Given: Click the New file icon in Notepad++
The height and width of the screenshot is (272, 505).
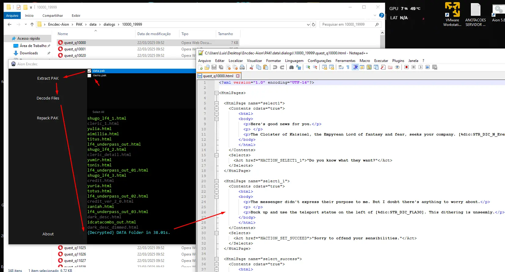Looking at the screenshot, I should tap(200, 67).
